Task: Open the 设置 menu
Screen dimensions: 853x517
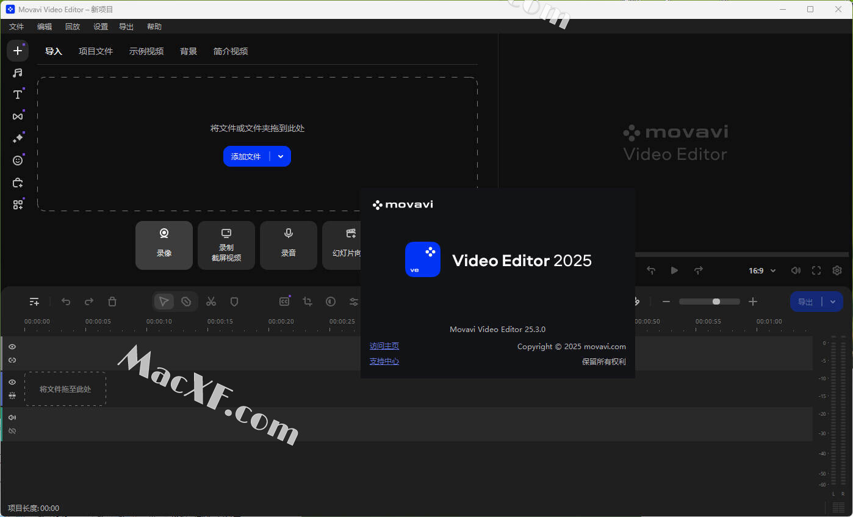Action: point(101,27)
